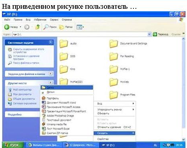Open Установка и удаление программ link
Screen dimensions: 187x148
pyautogui.click(x=26, y=57)
